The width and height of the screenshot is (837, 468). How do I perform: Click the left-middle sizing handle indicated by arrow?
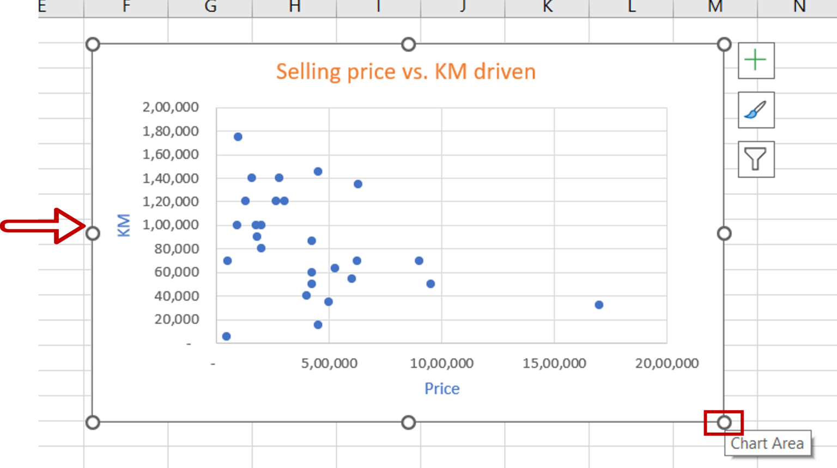click(x=93, y=233)
